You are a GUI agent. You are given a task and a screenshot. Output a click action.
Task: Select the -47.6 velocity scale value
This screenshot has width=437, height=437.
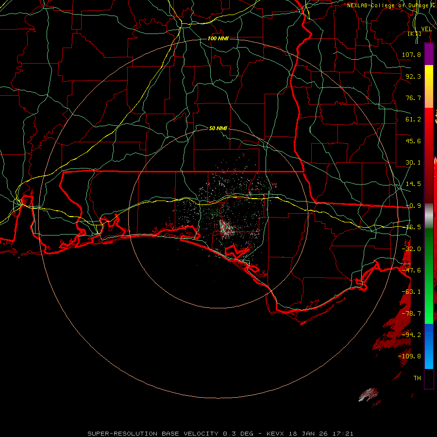pyautogui.click(x=411, y=270)
